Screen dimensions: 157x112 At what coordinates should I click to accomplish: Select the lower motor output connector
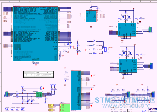[x=151, y=66]
